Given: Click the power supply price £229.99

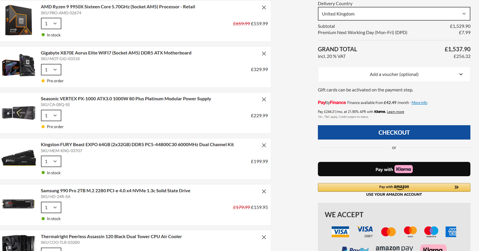Looking at the screenshot, I should coord(259,116).
